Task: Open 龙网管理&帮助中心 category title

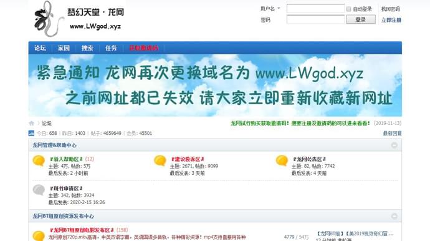Action: coord(55,145)
